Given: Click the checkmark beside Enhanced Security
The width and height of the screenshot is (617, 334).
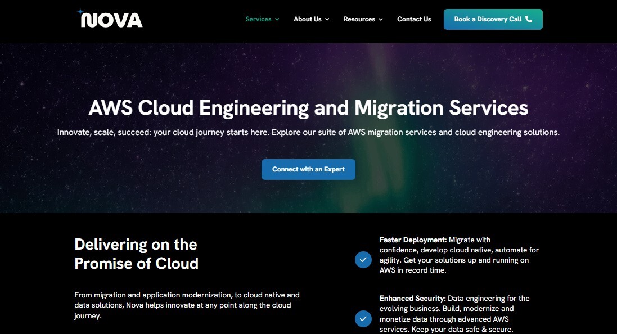Looking at the screenshot, I should [x=363, y=319].
